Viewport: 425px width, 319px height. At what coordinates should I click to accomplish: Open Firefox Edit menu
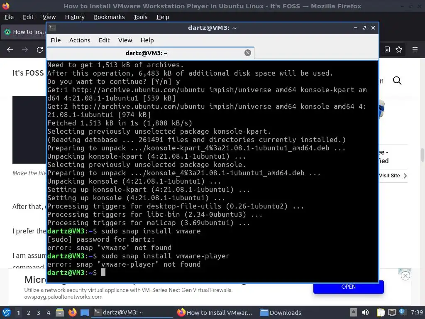[x=28, y=17]
